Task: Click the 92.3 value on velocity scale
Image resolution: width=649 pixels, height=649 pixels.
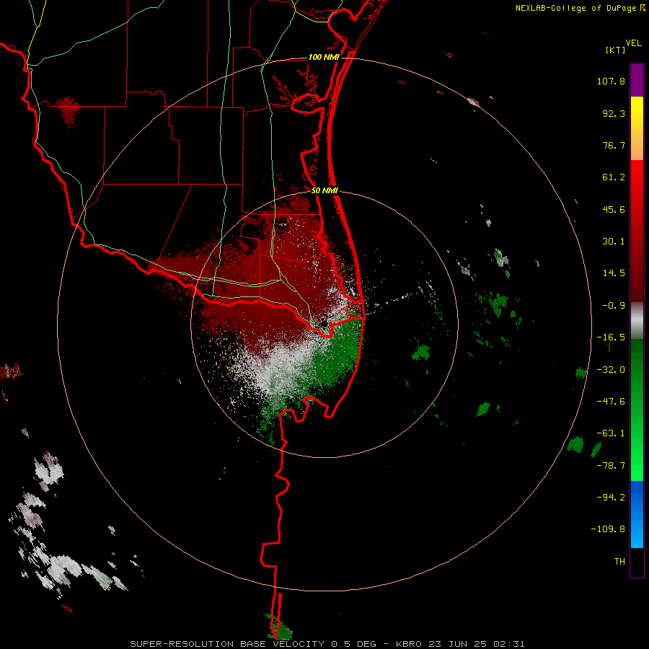Action: pyautogui.click(x=614, y=113)
